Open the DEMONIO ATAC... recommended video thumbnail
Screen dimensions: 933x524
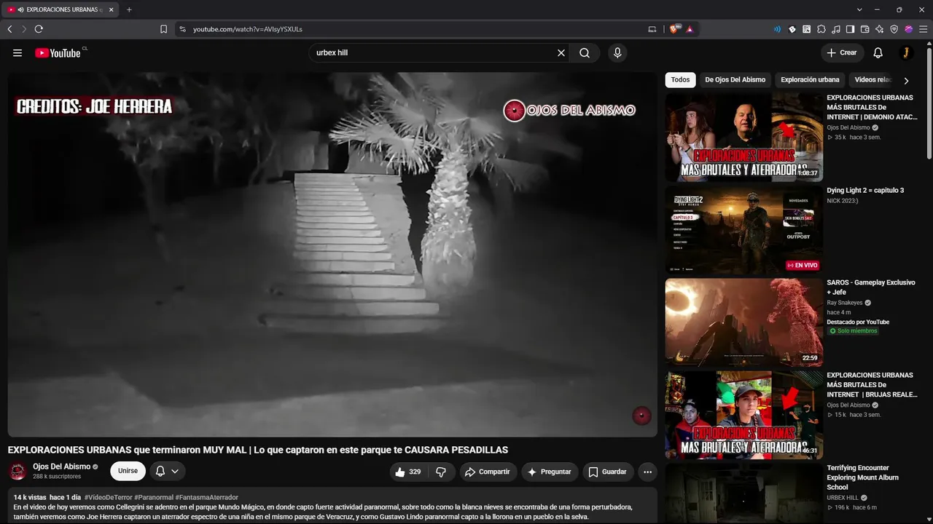[x=743, y=137]
